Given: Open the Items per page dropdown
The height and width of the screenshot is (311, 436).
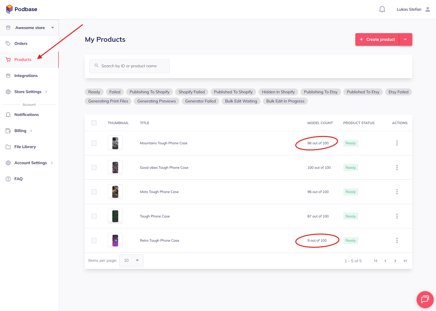Looking at the screenshot, I should [x=131, y=261].
